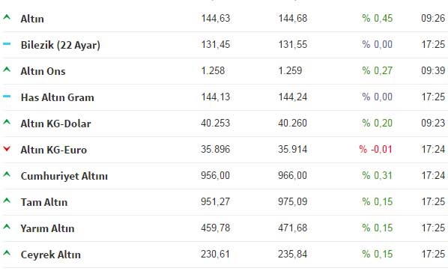Open the Ceyrek Altın link
448x271 pixels.
click(x=51, y=255)
